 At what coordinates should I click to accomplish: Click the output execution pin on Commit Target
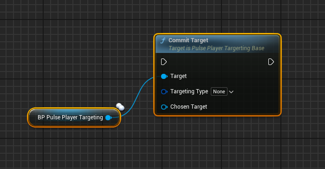click(271, 62)
